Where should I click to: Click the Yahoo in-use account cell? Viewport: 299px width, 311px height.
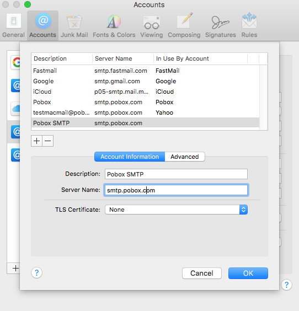tap(164, 112)
